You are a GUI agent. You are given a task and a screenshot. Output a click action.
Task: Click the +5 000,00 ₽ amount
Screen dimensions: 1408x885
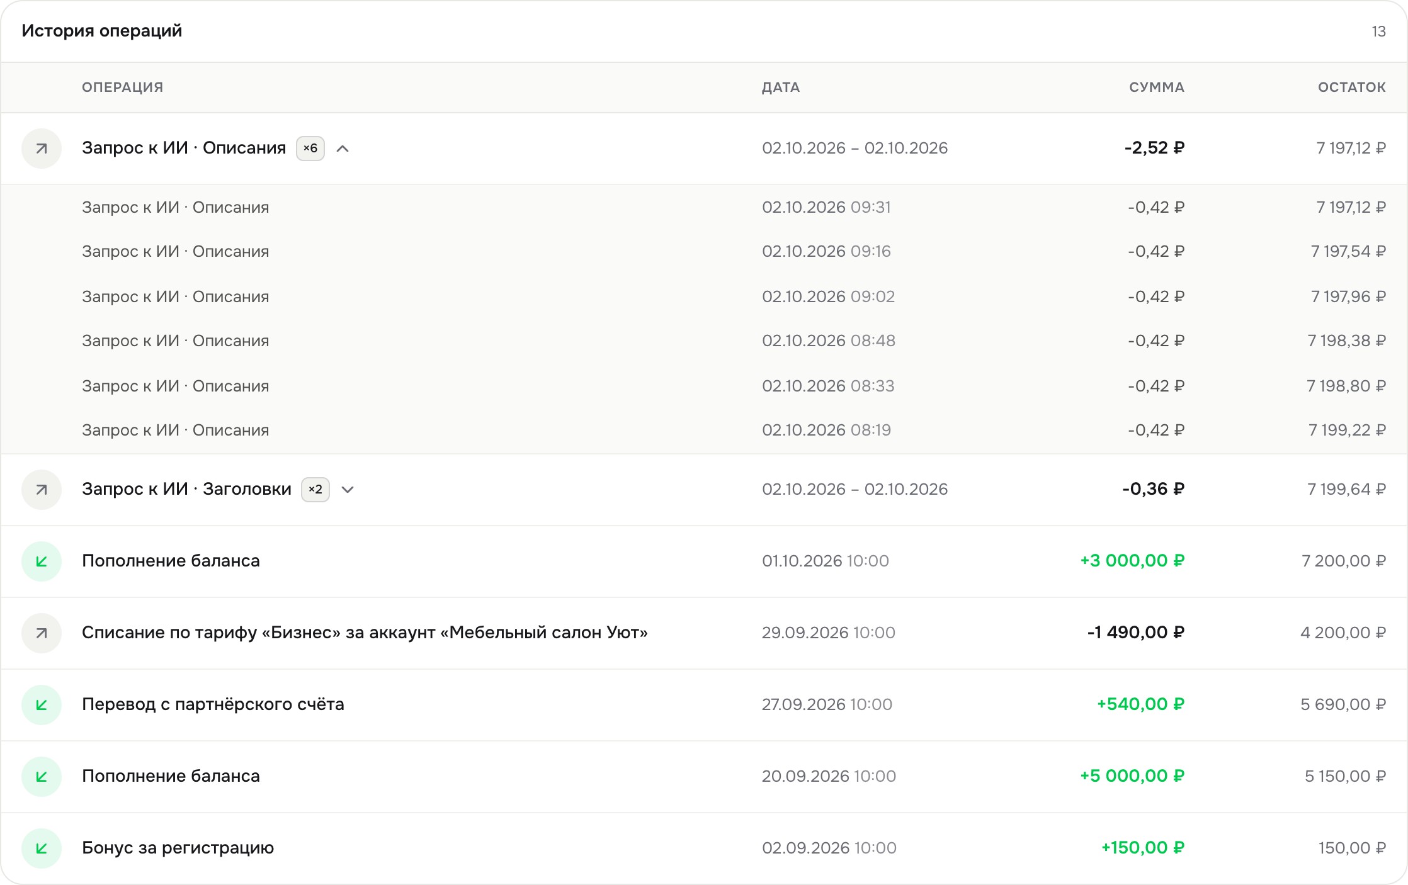[x=1132, y=776]
